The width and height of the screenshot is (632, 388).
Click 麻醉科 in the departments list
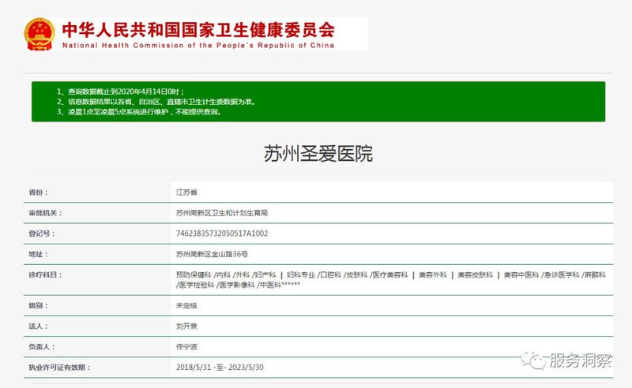595,274
